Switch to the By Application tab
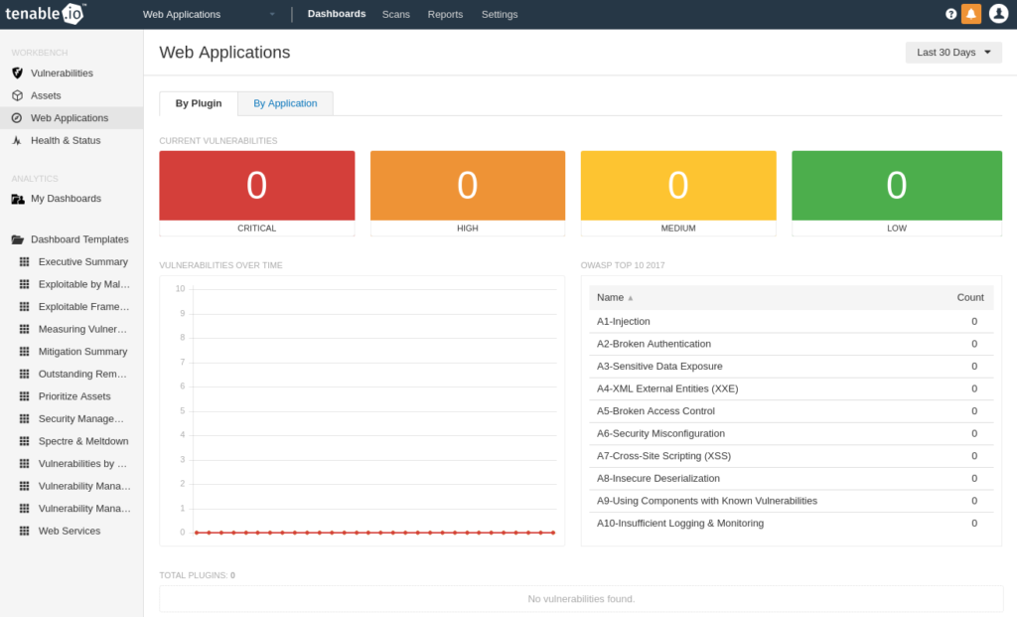Viewport: 1017px width, 617px height. click(285, 103)
